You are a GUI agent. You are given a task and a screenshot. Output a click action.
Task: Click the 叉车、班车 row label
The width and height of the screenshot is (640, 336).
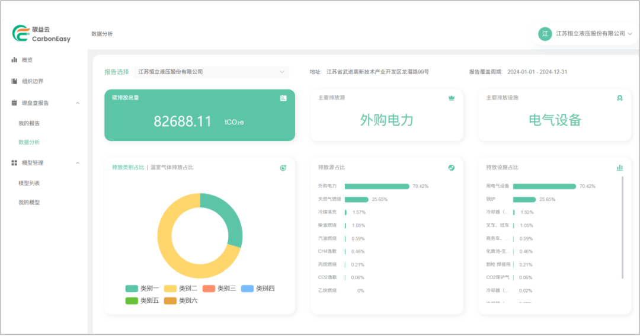coord(498,225)
